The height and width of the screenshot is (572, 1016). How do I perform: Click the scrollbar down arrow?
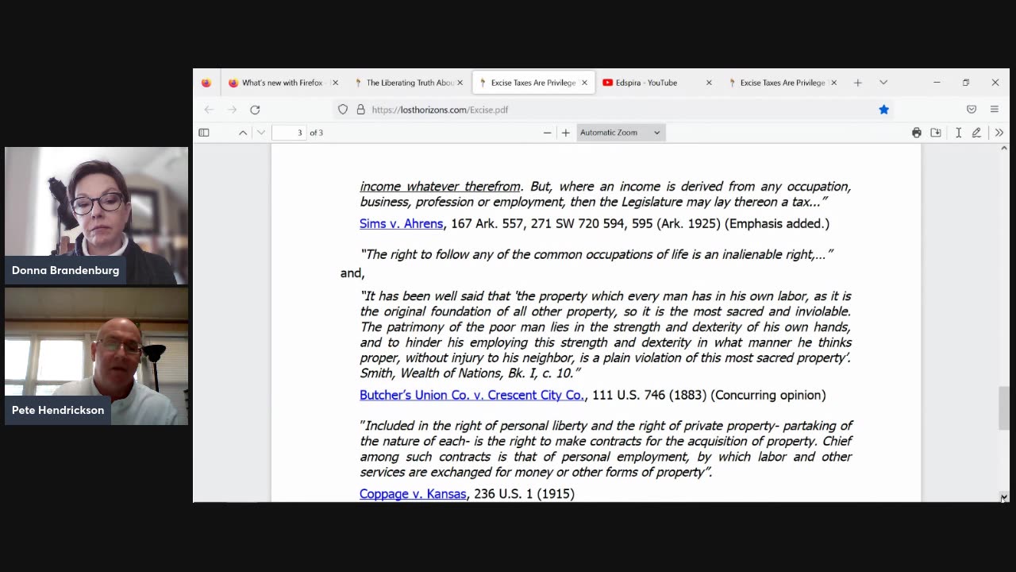(1004, 497)
